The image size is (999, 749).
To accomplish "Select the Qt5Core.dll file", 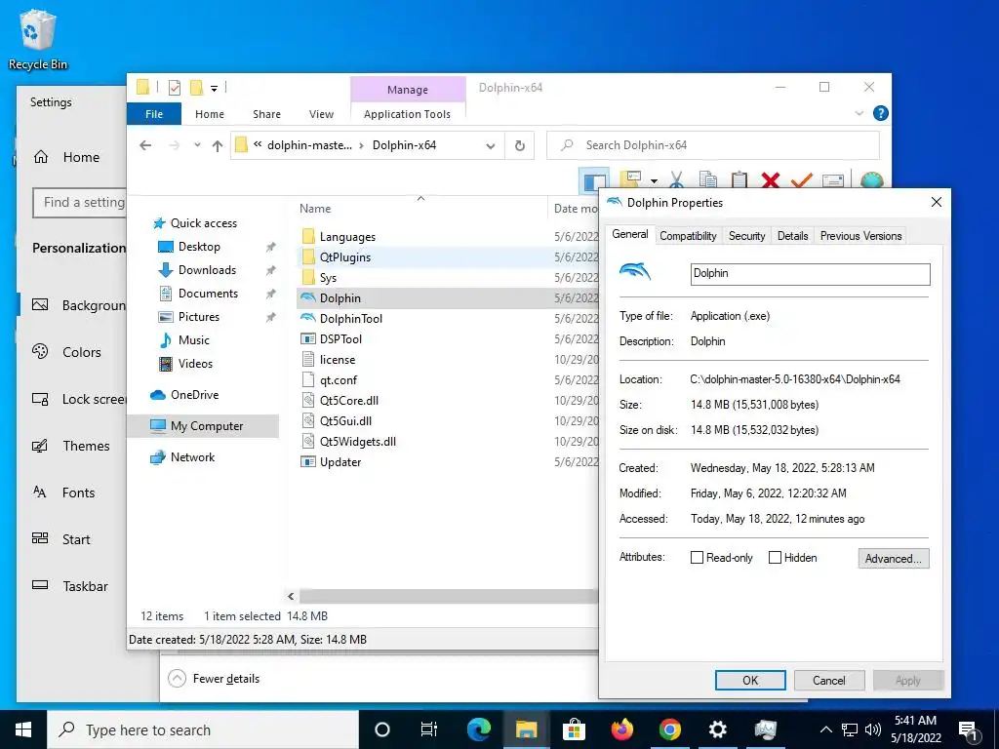I will tap(348, 401).
